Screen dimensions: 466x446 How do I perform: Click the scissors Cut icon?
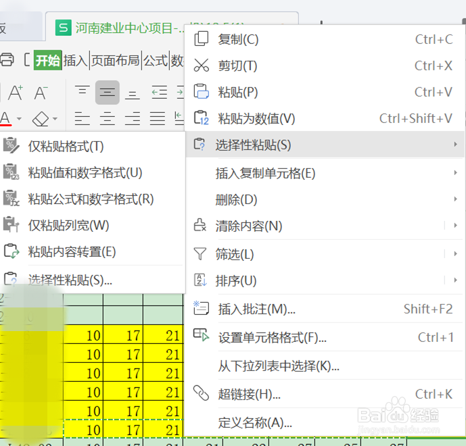pyautogui.click(x=201, y=66)
